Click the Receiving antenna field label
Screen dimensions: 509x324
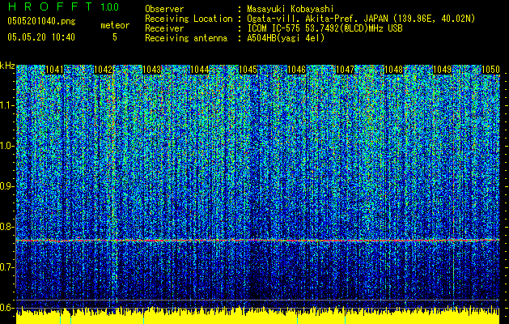(186, 38)
